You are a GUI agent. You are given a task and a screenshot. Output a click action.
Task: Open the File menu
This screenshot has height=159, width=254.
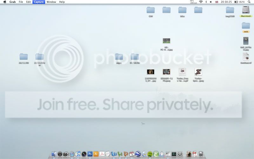pyautogui.click(x=21, y=2)
